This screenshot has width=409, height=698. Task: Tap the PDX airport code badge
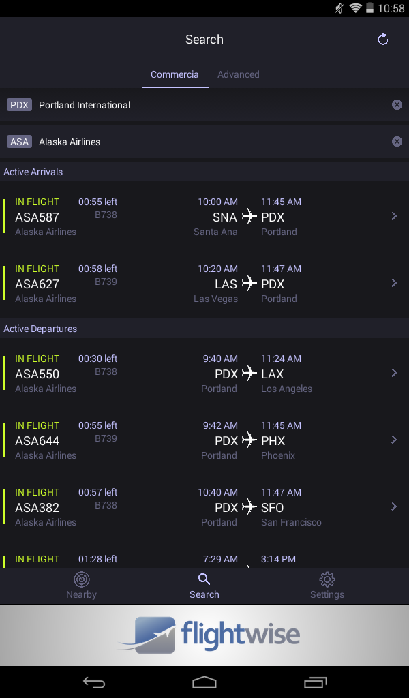coord(19,105)
